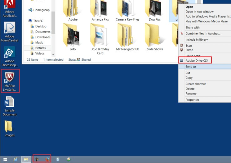The width and height of the screenshot is (231, 163).
Task: Click the navigation pane scrollbar thumb
Action: tap(53, 23)
